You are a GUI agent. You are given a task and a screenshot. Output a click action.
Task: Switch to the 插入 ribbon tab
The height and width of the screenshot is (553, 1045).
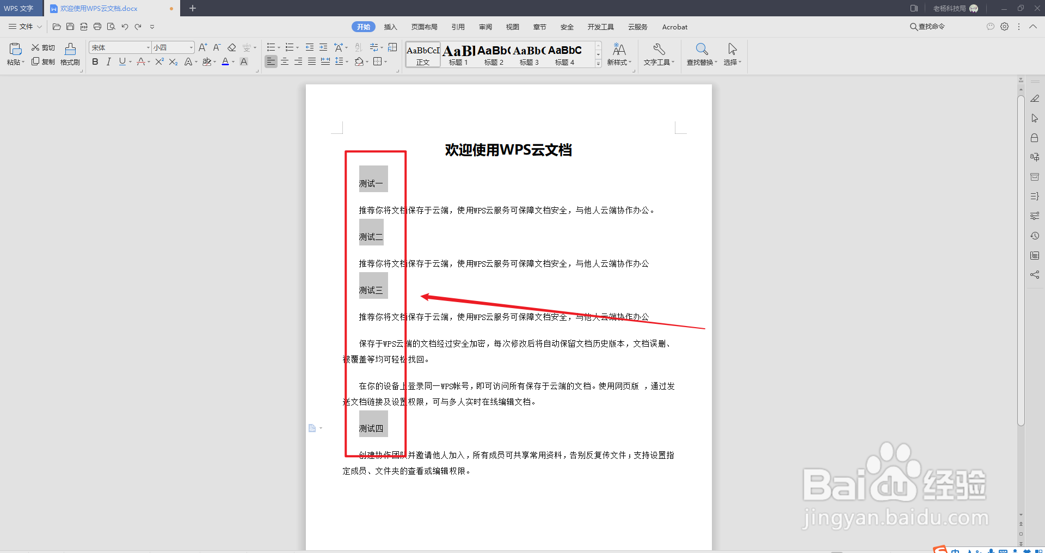pos(390,27)
